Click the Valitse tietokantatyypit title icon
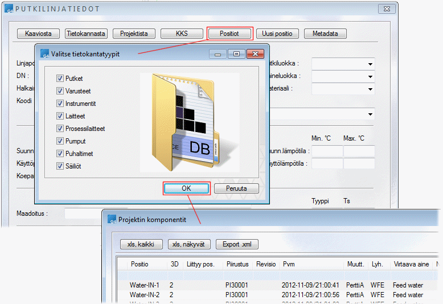The height and width of the screenshot is (304, 443). pos(45,54)
